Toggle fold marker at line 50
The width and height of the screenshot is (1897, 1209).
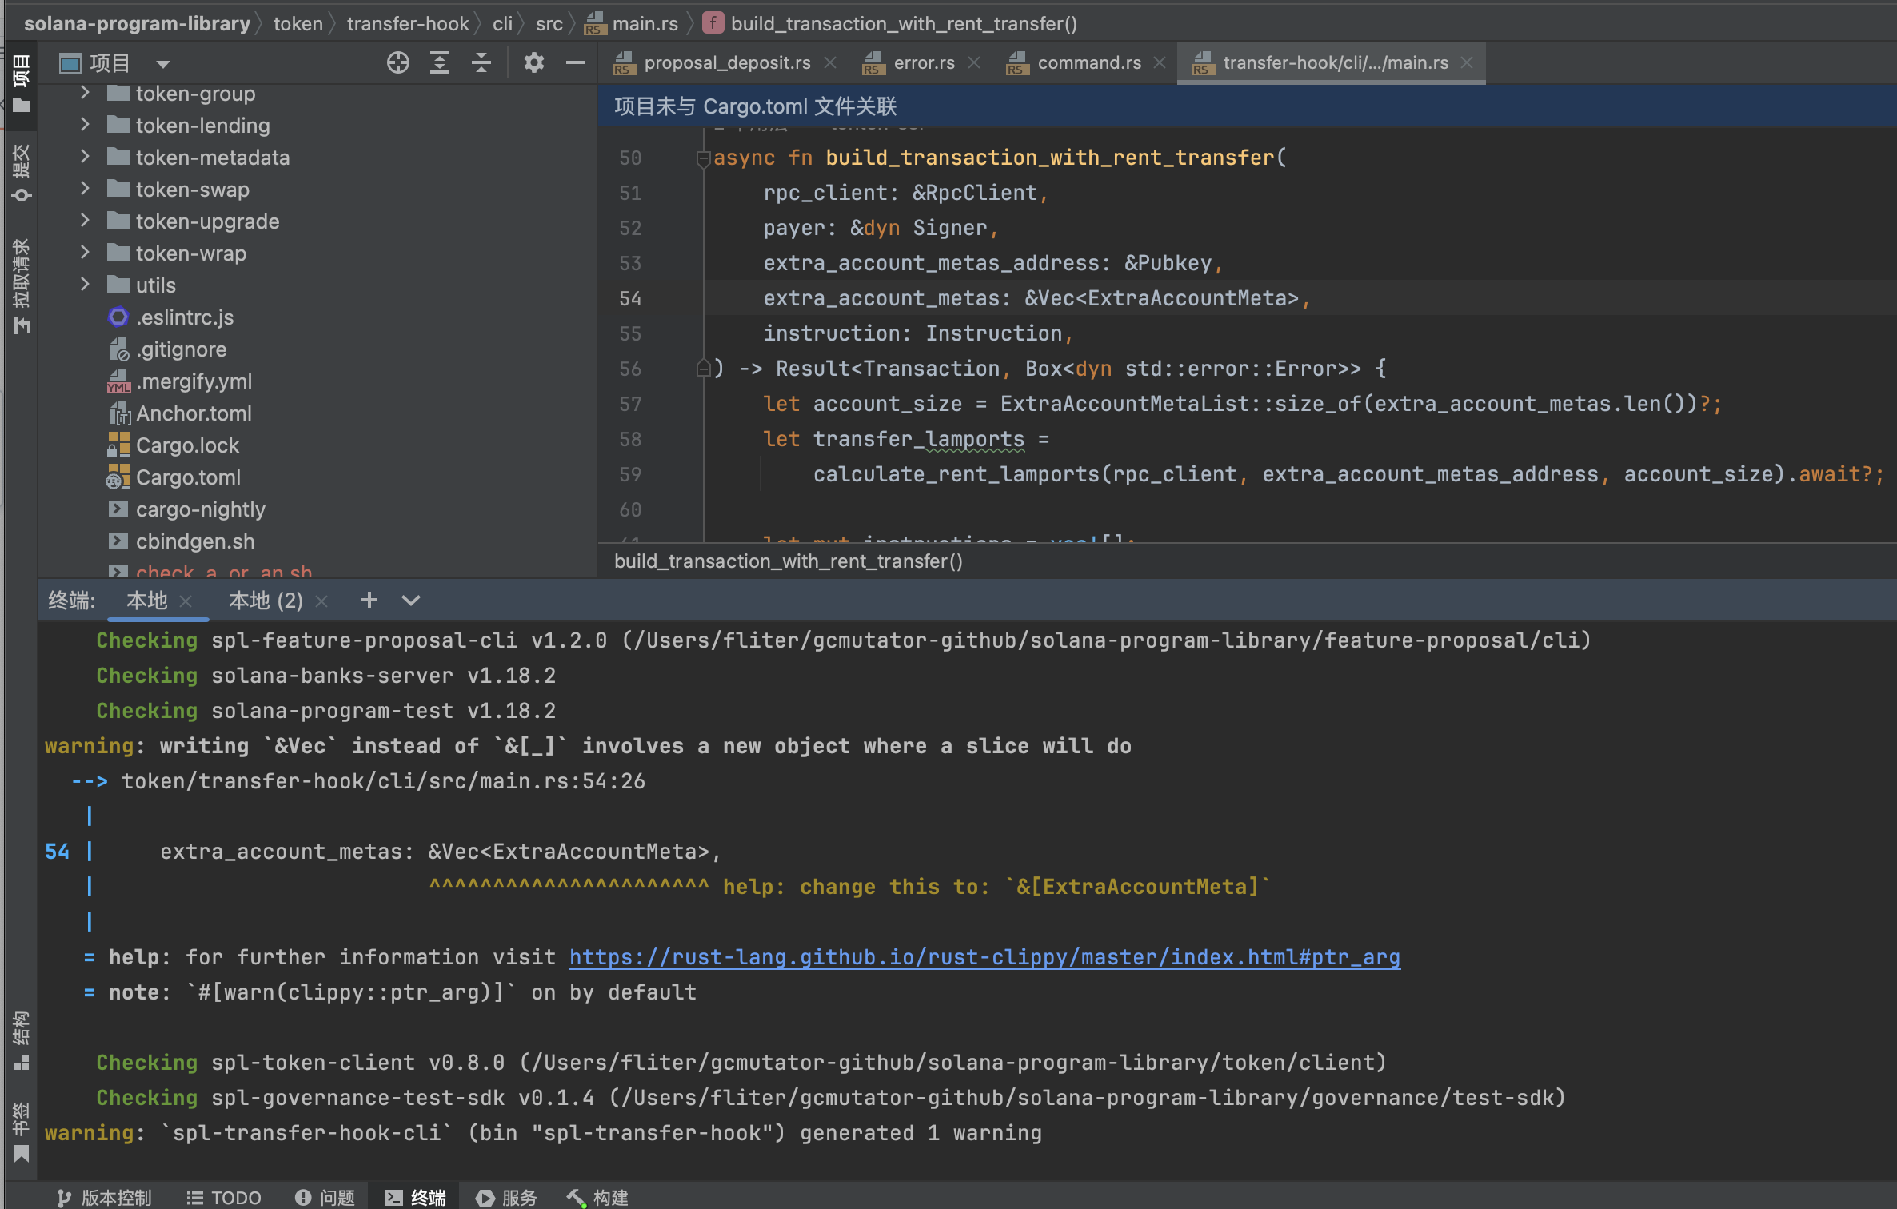(703, 158)
